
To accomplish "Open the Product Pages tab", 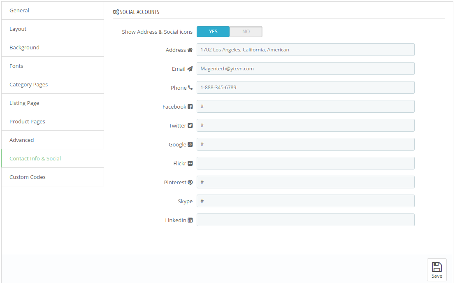I will pos(53,121).
